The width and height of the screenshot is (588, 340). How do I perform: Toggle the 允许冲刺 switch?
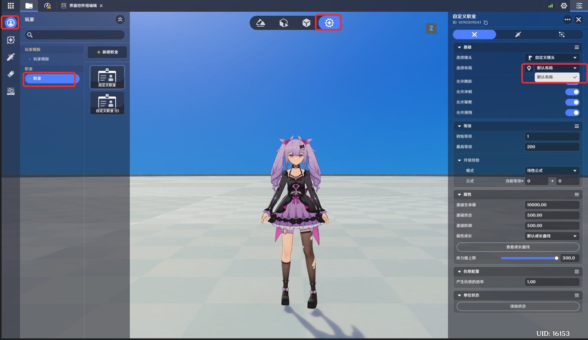coord(572,92)
